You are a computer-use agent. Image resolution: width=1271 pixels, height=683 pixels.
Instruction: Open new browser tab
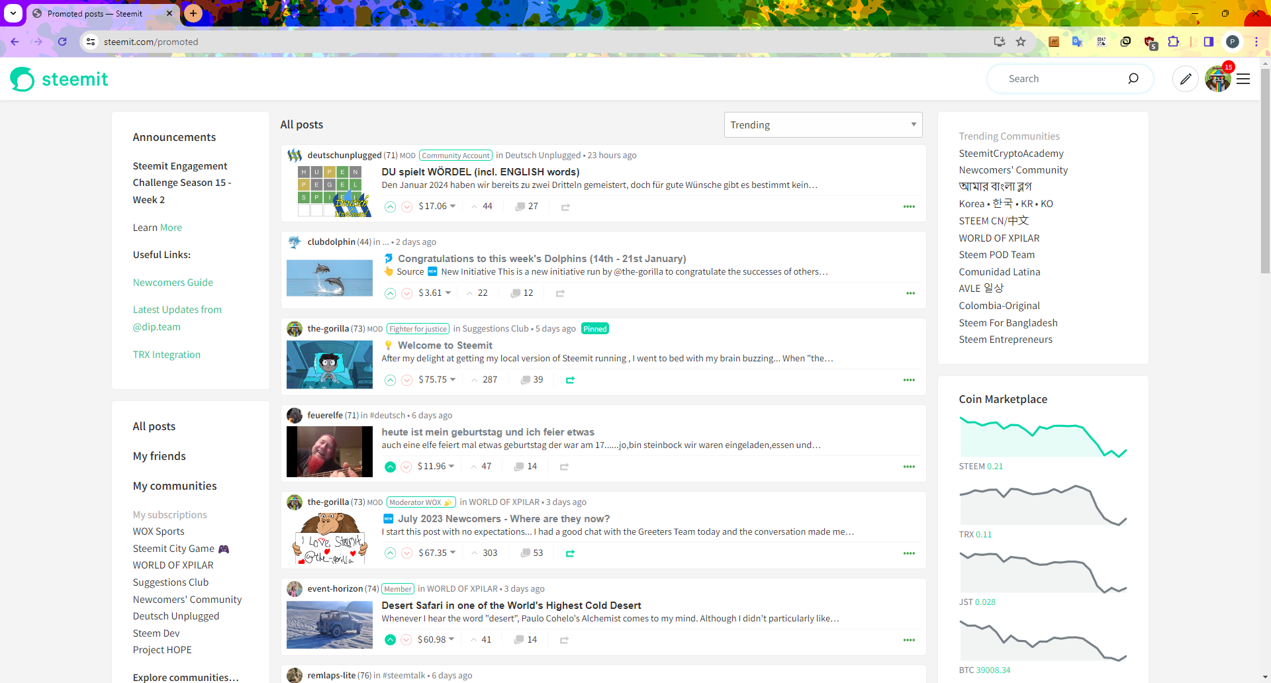point(193,13)
